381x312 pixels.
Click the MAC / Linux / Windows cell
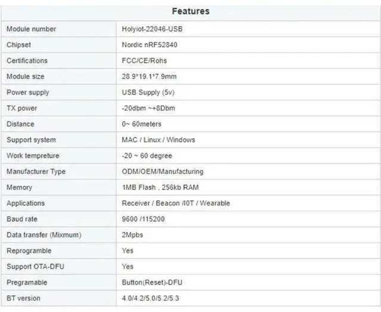pos(158,140)
